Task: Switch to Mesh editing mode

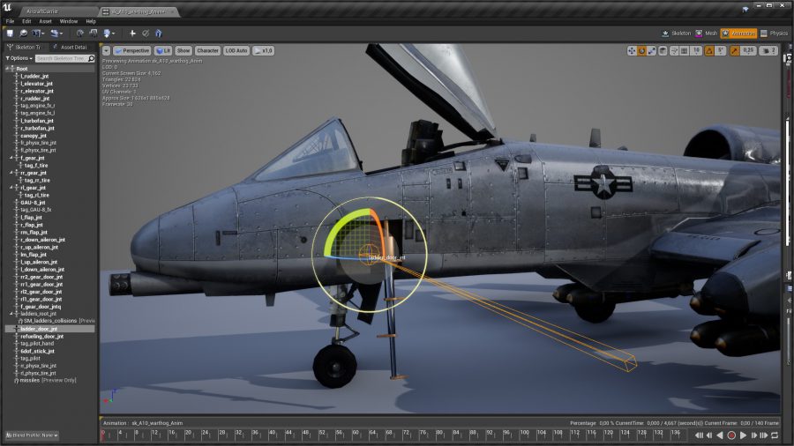Action: click(707, 33)
